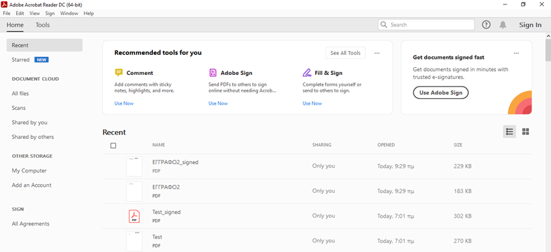551x252 pixels.
Task: Open Starred in the sidebar
Action: 21,59
